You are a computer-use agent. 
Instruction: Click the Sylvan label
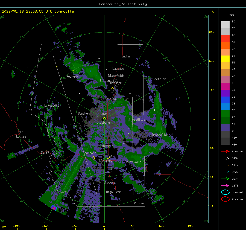point(105,81)
